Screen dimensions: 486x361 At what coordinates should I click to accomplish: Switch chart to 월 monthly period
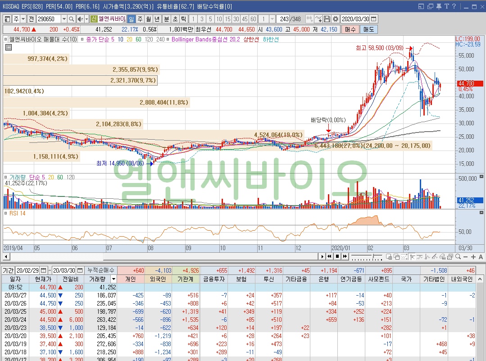click(149, 19)
